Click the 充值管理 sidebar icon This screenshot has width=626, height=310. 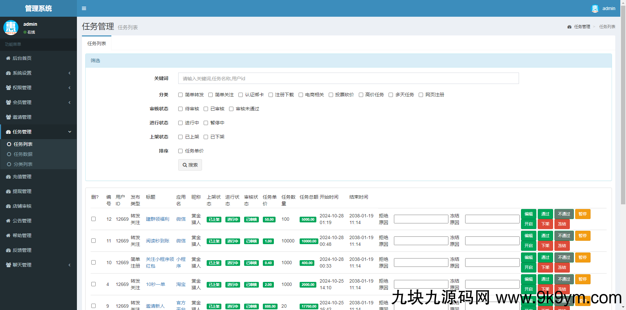(x=8, y=177)
